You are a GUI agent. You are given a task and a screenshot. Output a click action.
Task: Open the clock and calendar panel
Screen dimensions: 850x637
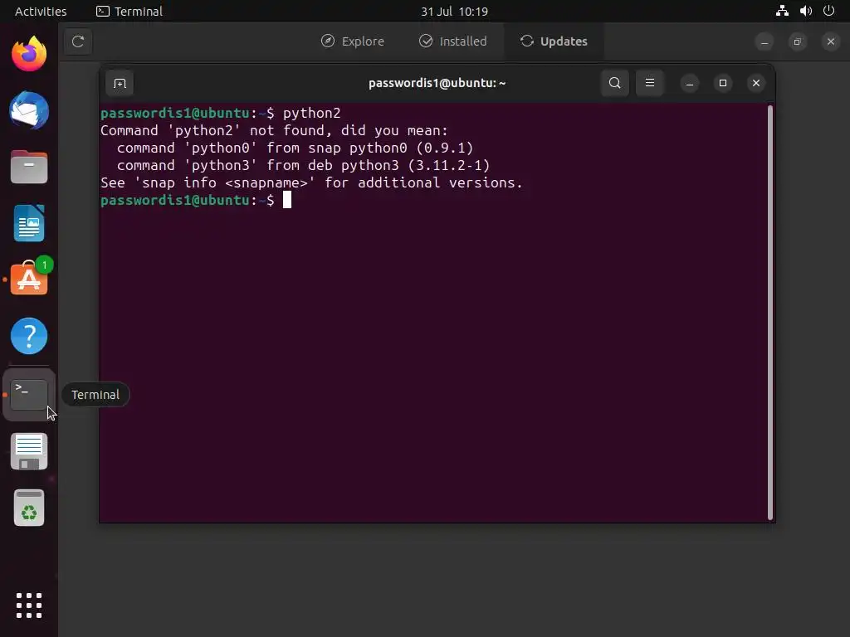[x=454, y=12]
